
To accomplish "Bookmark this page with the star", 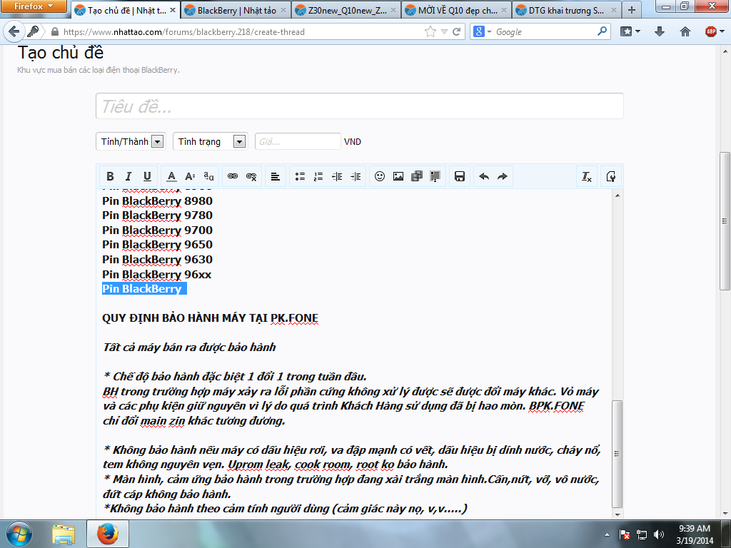I will point(430,31).
